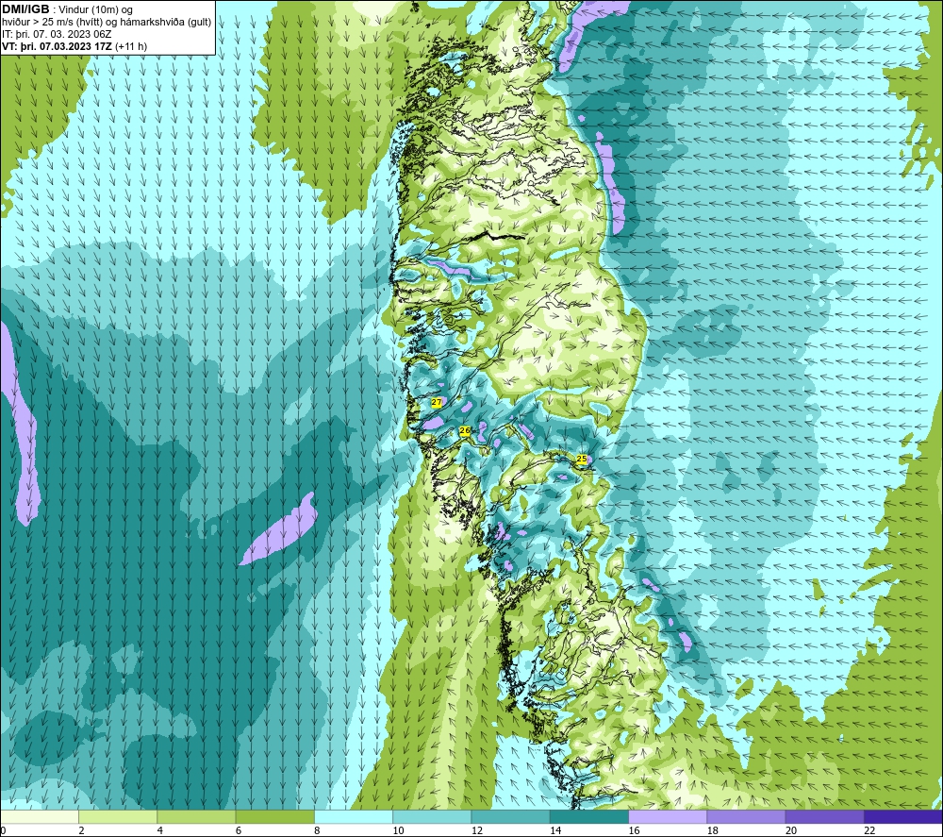
Task: Click scale number 18 on legend
Action: coord(713,830)
